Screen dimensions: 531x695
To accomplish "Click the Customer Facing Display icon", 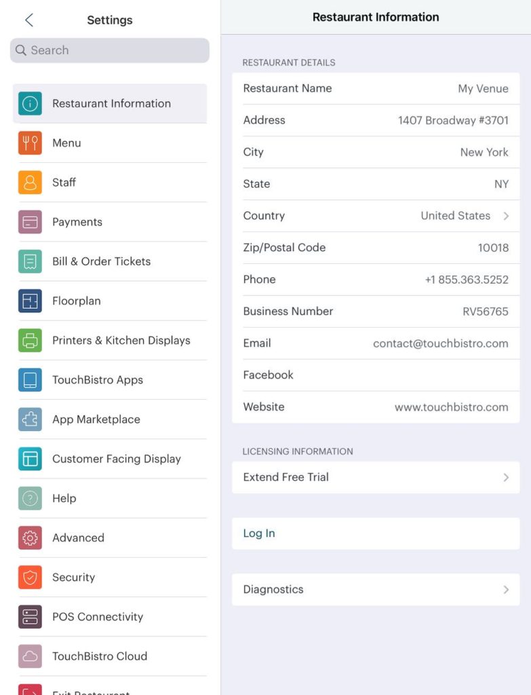I will click(30, 459).
